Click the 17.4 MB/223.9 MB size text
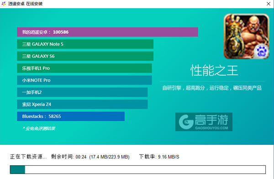274x179 pixels. pyautogui.click(x=110, y=157)
